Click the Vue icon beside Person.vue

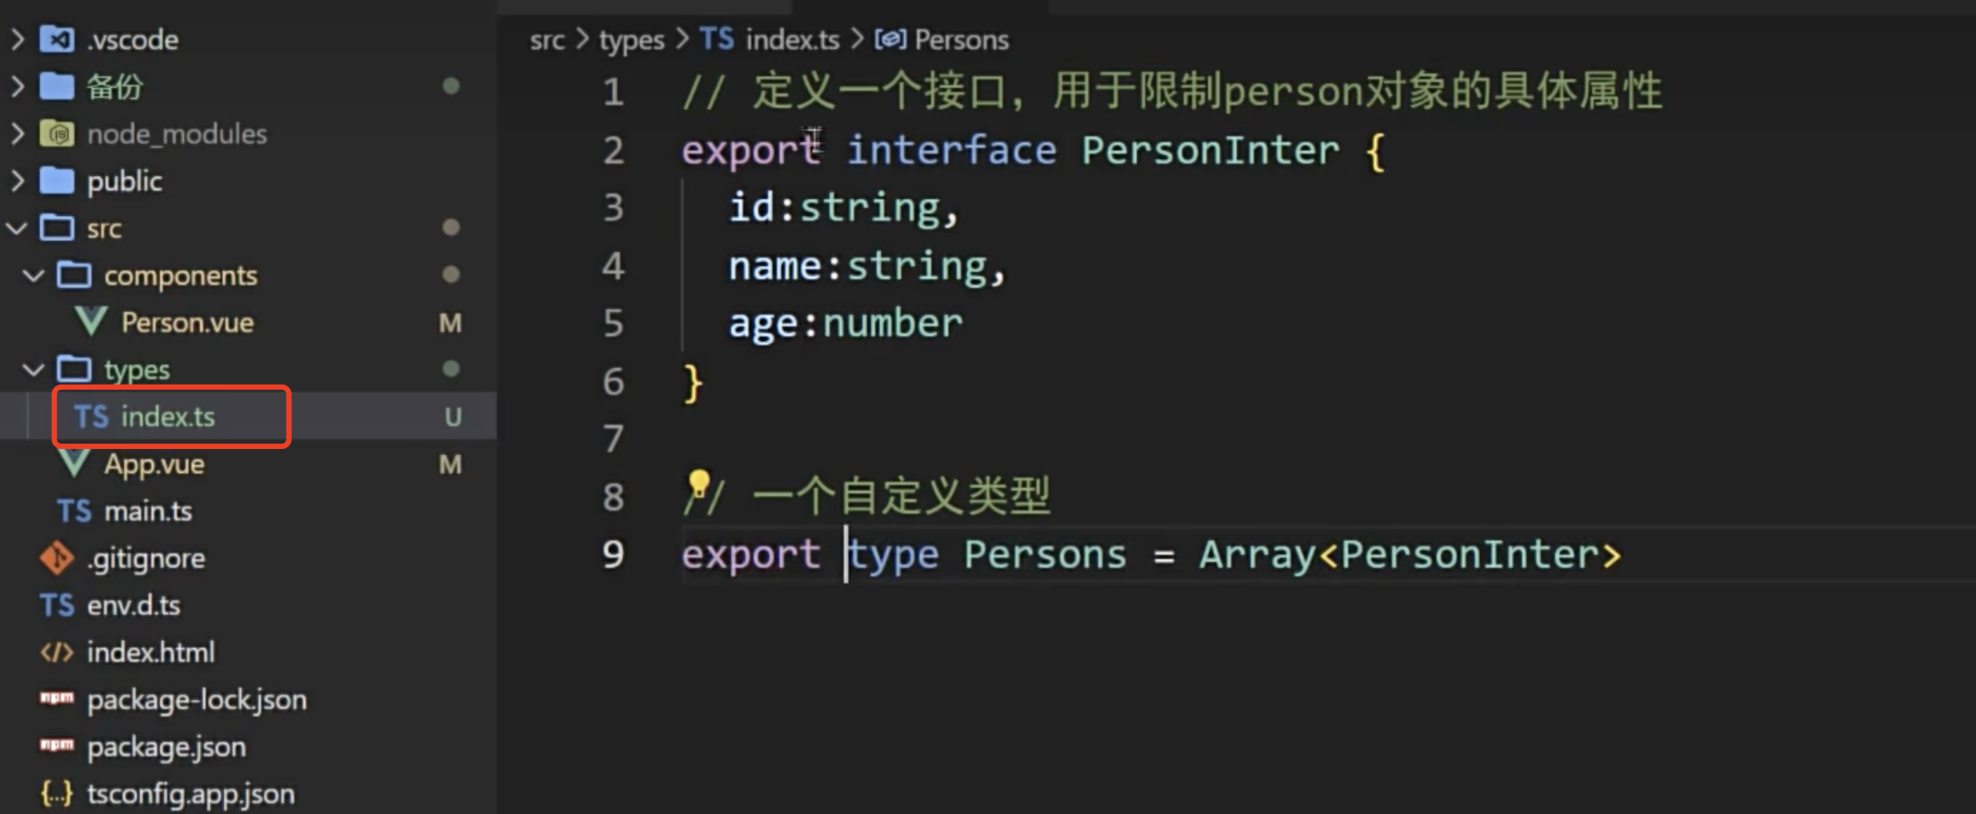point(91,322)
